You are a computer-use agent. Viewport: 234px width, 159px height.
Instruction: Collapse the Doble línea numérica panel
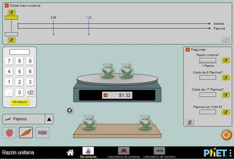(x=7, y=6)
